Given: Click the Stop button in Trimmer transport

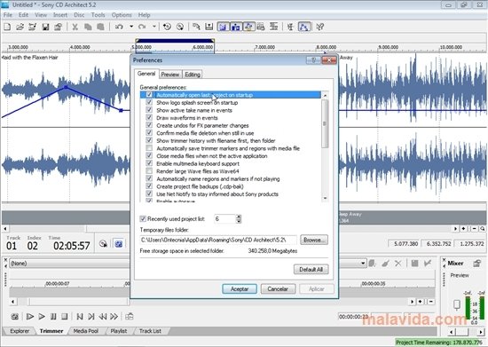Looking at the screenshot, I should [x=65, y=317].
